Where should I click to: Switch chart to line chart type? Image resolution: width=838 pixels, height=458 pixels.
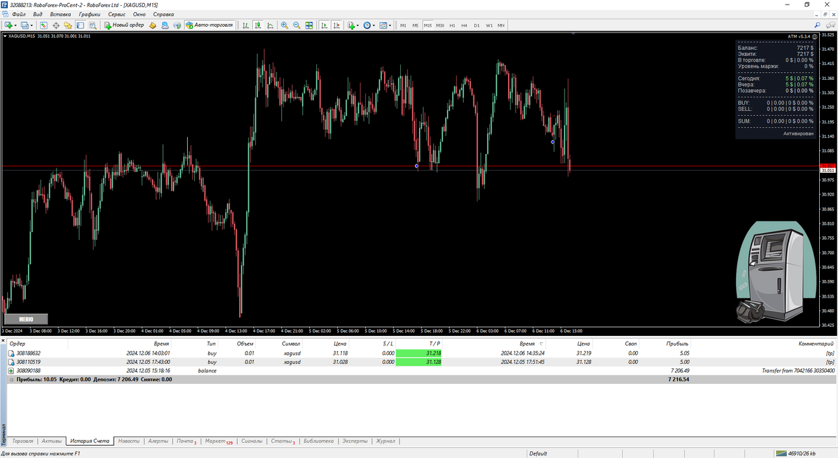pyautogui.click(x=270, y=25)
